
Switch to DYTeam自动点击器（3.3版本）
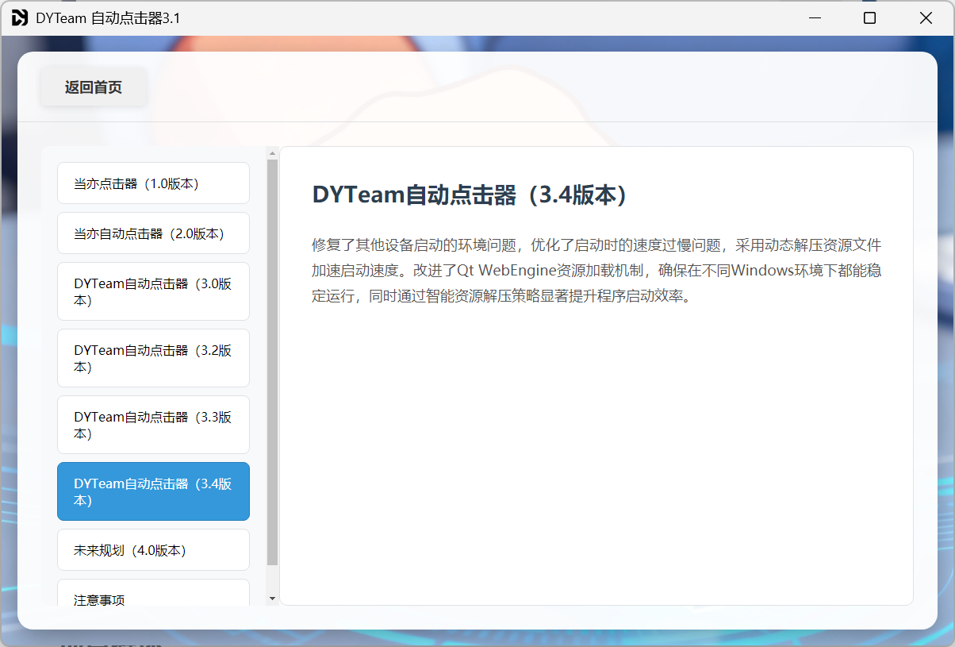point(153,425)
